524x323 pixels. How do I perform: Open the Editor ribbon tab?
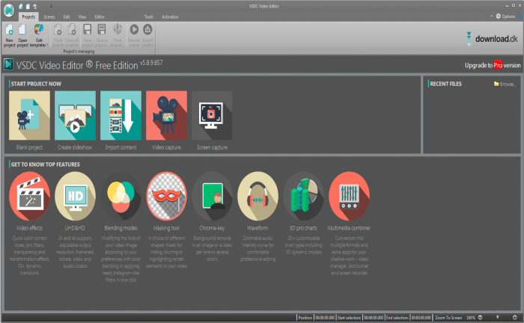click(100, 16)
